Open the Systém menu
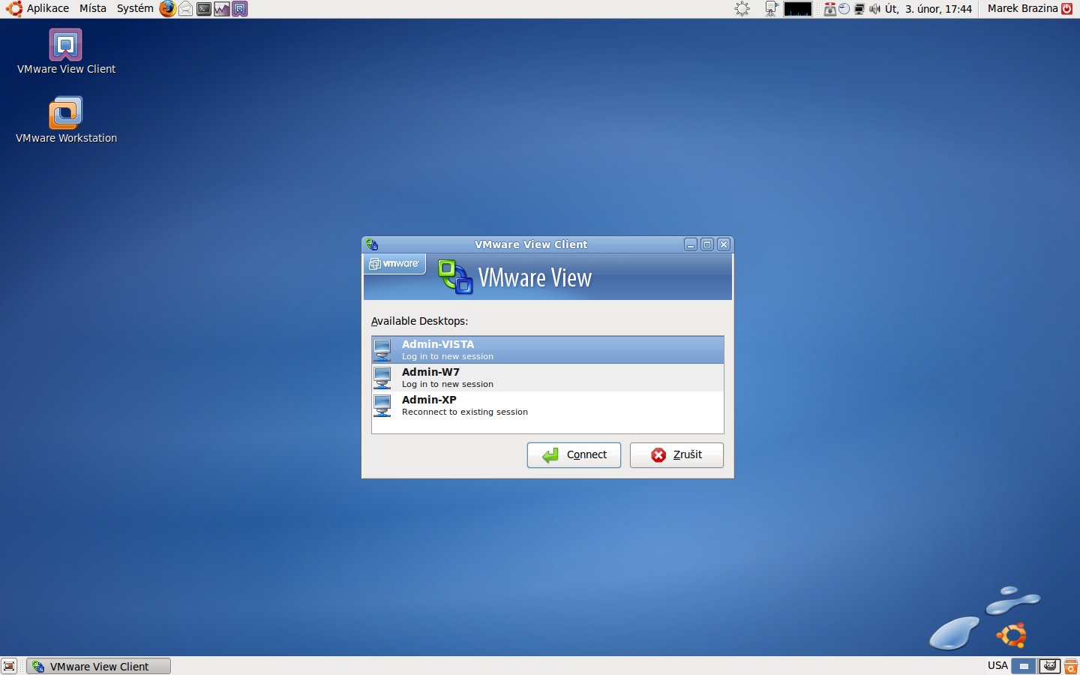 (135, 8)
